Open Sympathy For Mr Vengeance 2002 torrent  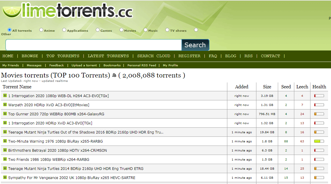[72, 178]
